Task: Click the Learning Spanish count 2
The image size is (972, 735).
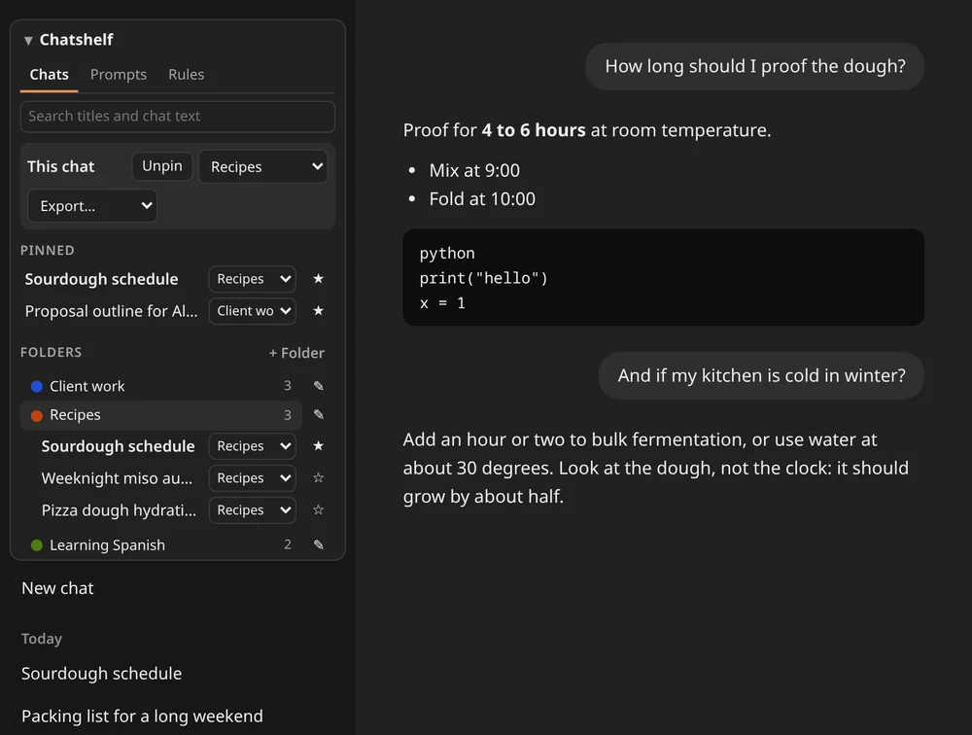Action: [288, 544]
